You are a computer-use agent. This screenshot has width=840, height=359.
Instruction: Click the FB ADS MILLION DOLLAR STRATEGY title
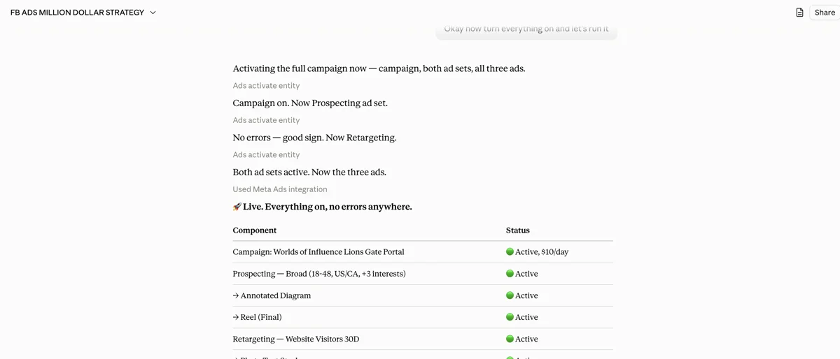tap(77, 13)
